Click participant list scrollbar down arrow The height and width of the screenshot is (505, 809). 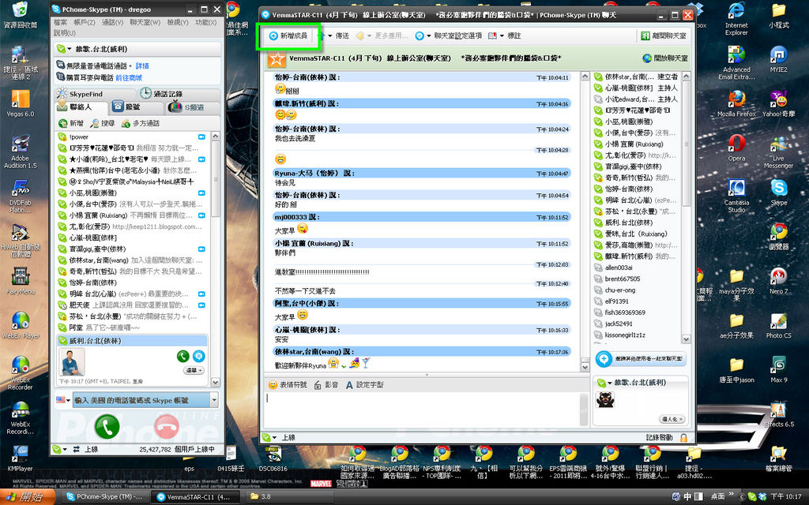[687, 339]
